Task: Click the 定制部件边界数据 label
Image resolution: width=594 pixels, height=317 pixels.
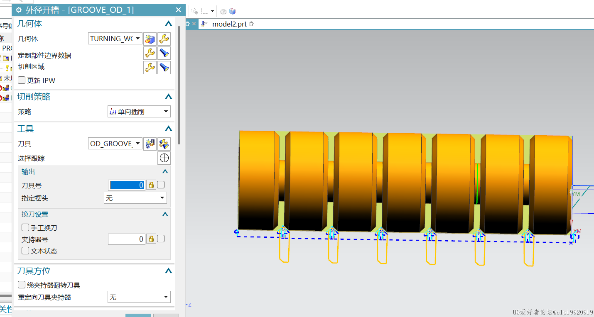Action: [x=44, y=55]
